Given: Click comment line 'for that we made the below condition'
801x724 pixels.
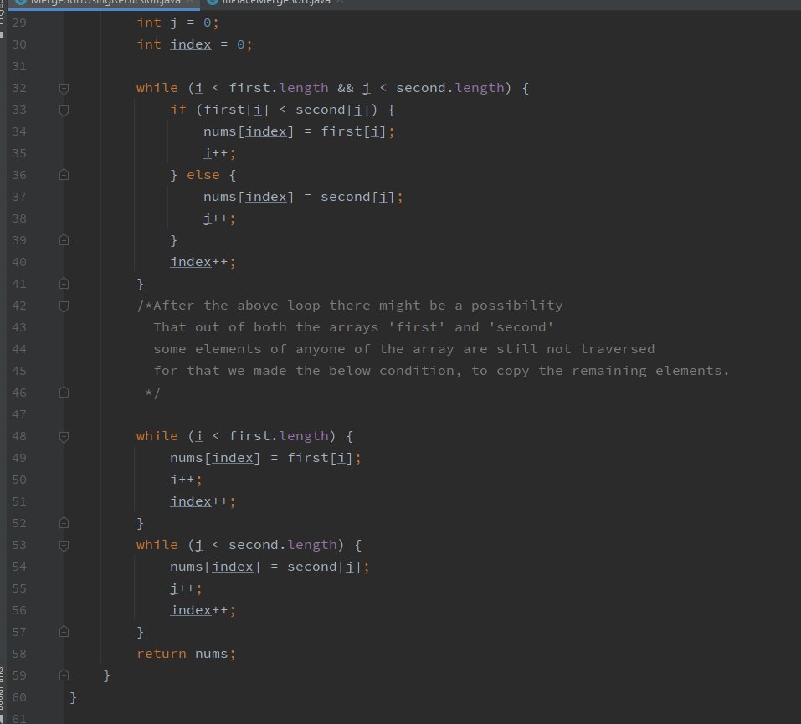Looking at the screenshot, I should point(307,371).
